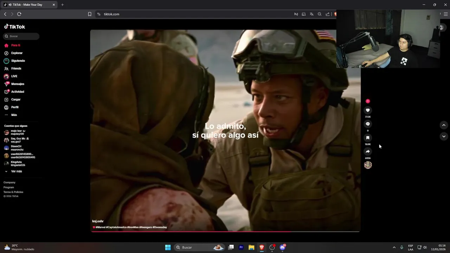This screenshot has width=450, height=253.
Task: Open Say, Guz Mc followed account
Action: click(17, 140)
